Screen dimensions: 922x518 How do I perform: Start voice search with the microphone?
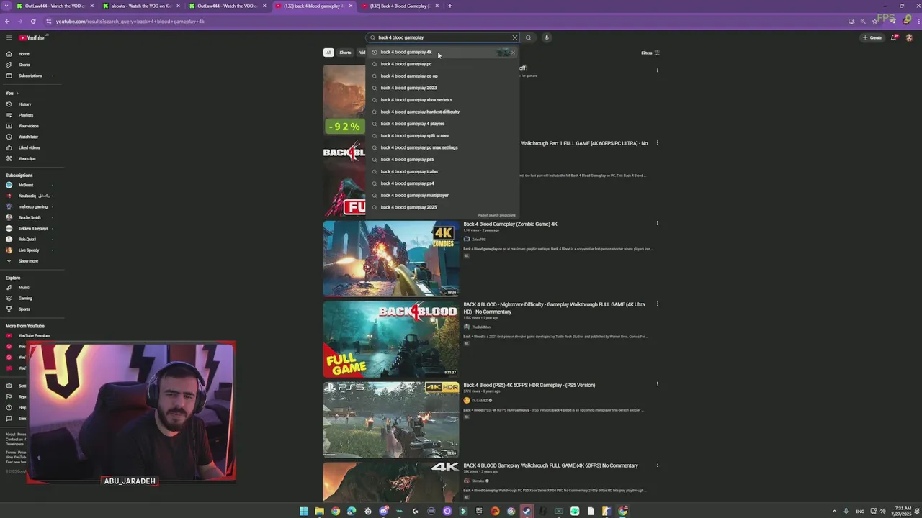(546, 37)
